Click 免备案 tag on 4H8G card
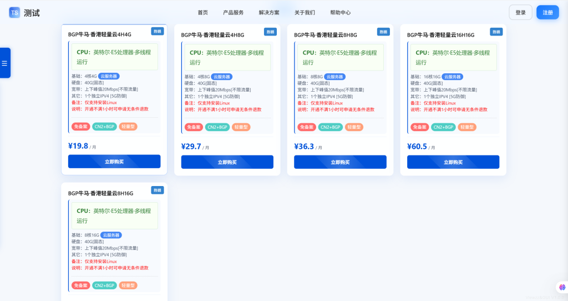Image resolution: width=568 pixels, height=301 pixels. 194,127
